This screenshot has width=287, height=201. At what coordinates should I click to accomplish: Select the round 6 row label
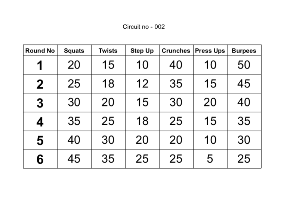click(x=40, y=159)
